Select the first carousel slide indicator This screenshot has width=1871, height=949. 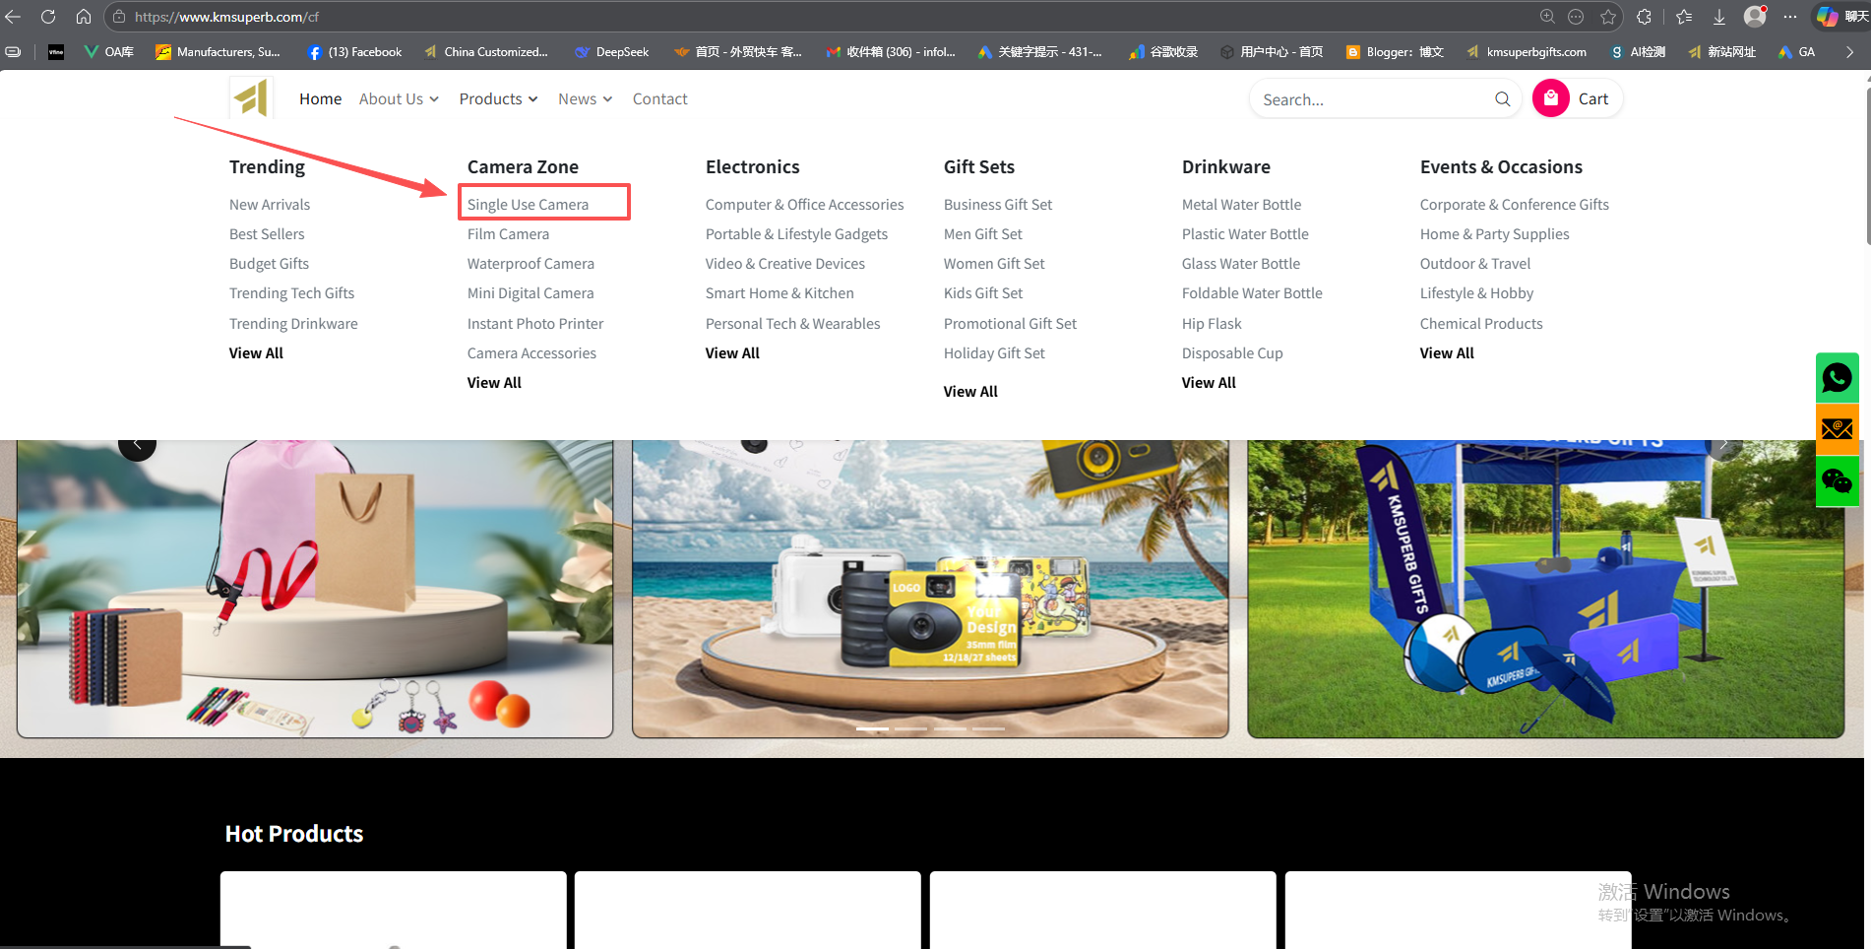(872, 728)
